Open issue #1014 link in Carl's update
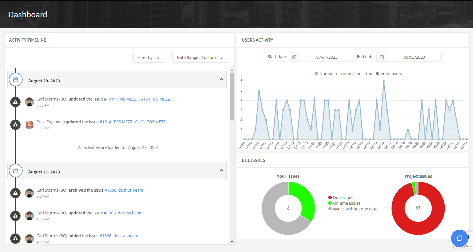 click(137, 99)
